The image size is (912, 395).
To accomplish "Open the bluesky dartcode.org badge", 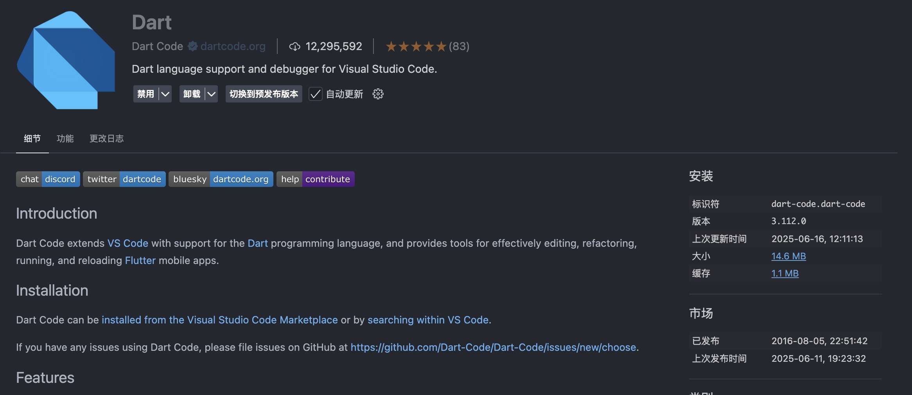I will pos(221,179).
